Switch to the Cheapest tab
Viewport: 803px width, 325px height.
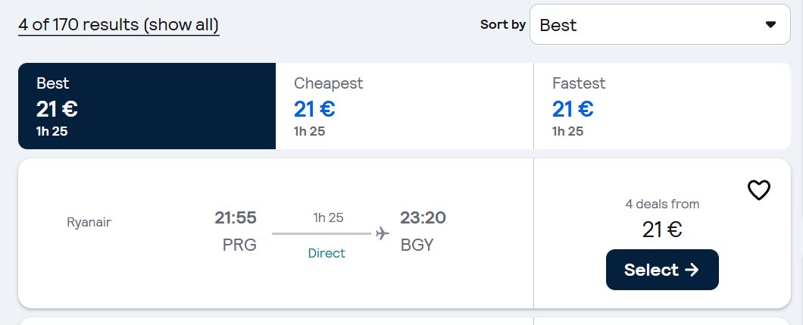point(404,106)
